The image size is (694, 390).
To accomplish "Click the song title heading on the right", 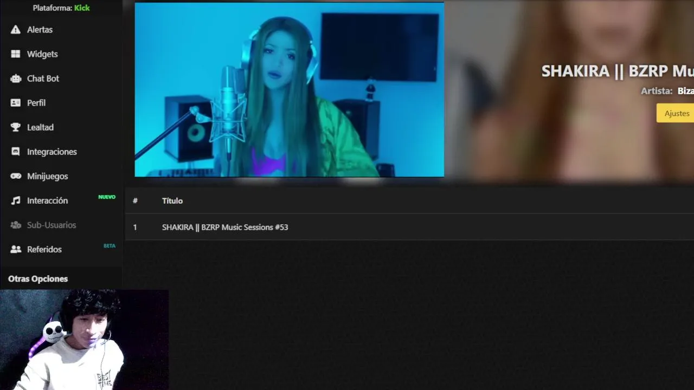I will (x=618, y=71).
